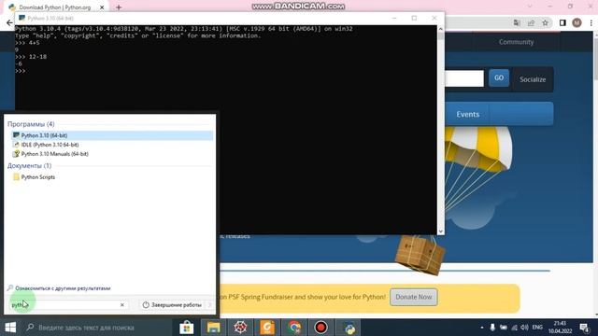Open network status icon in system tray
This screenshot has width=598, height=336.
(x=515, y=328)
